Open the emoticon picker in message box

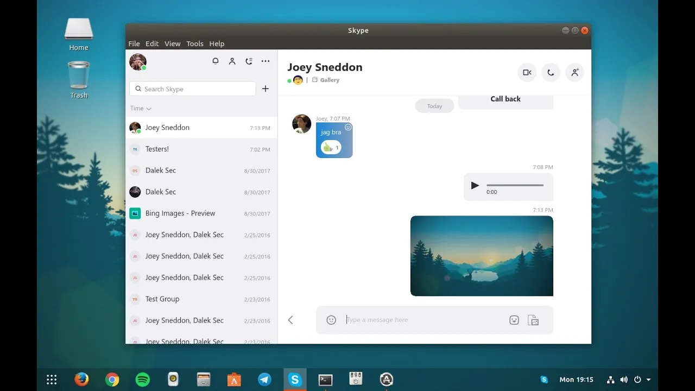click(331, 320)
